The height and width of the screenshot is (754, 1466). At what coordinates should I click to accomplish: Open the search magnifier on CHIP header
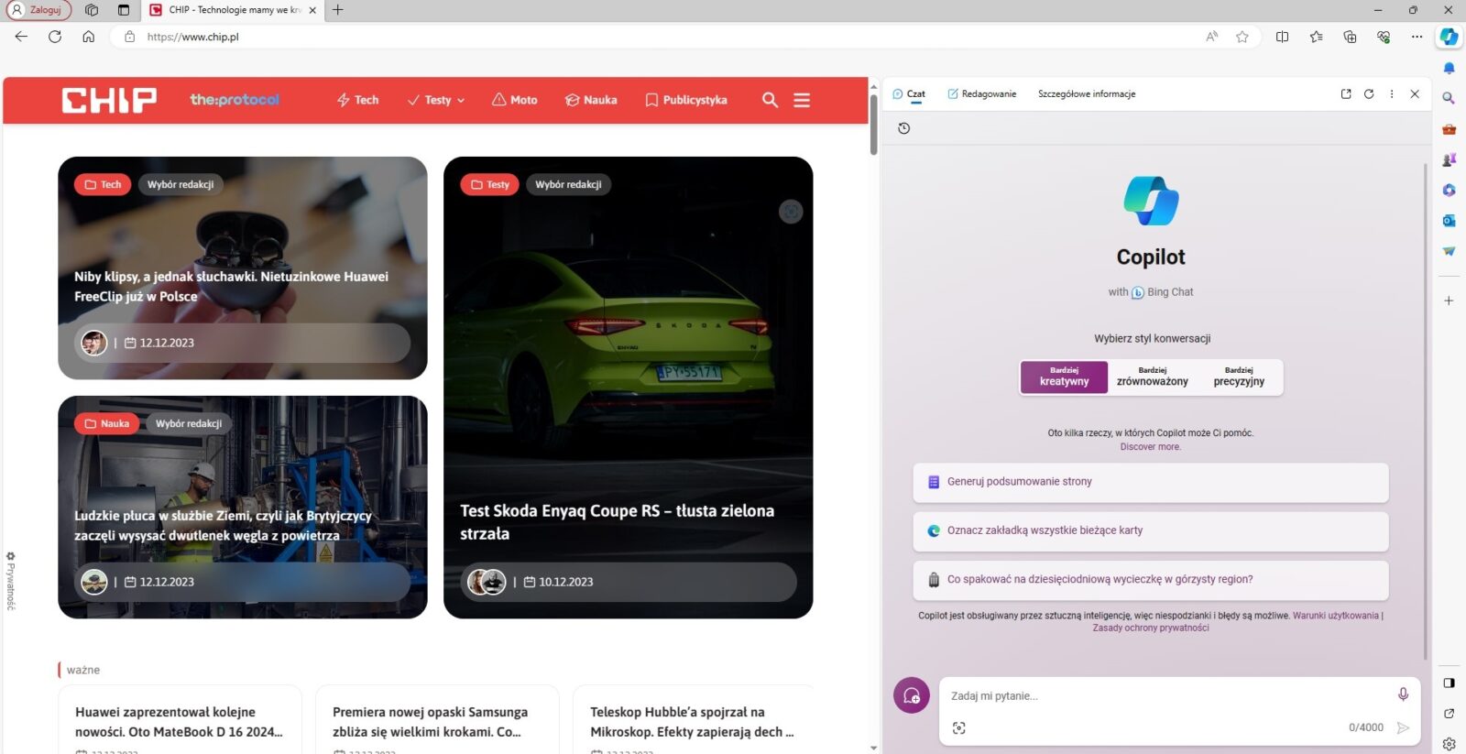770,100
